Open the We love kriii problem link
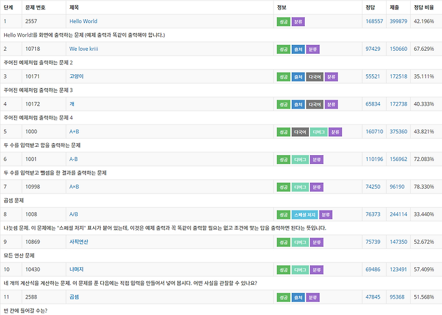This screenshot has height=315, width=442. pyautogui.click(x=84, y=49)
